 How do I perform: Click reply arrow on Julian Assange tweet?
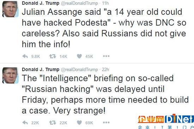point(25,56)
